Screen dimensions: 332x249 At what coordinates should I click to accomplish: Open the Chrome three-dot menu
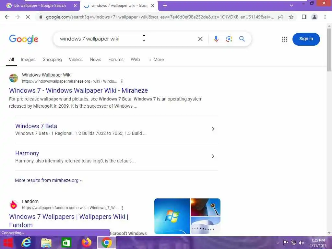[325, 17]
